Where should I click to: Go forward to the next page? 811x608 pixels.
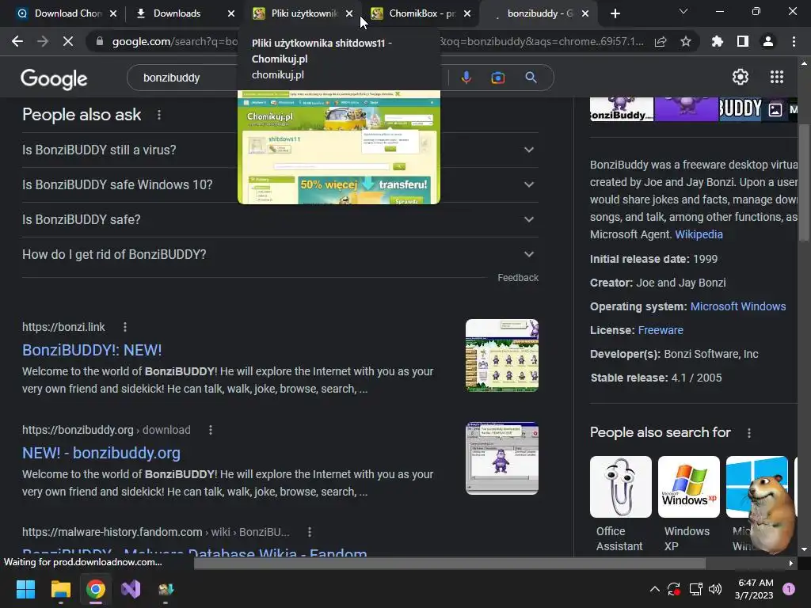click(43, 41)
